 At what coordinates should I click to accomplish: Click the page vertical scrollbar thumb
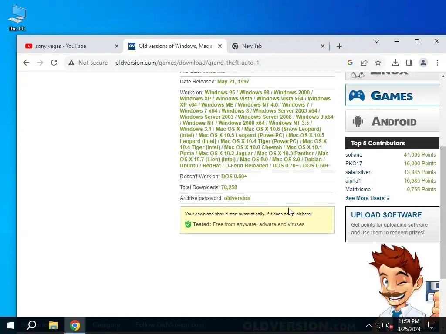pyautogui.click(x=443, y=212)
